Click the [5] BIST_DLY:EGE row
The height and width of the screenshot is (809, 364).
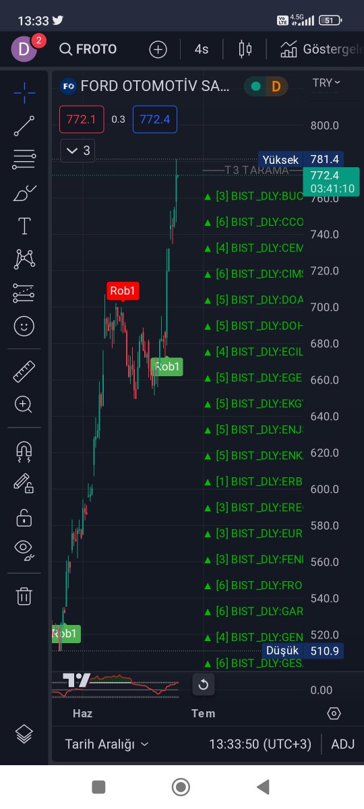[253, 378]
